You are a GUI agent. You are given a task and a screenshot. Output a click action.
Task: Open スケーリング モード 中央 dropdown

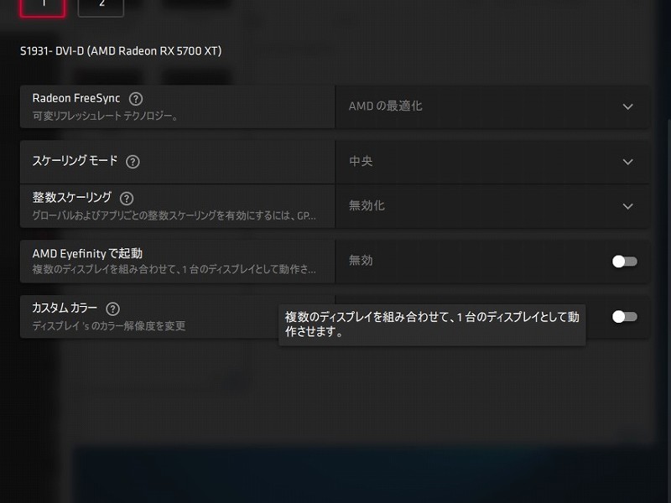(492, 162)
